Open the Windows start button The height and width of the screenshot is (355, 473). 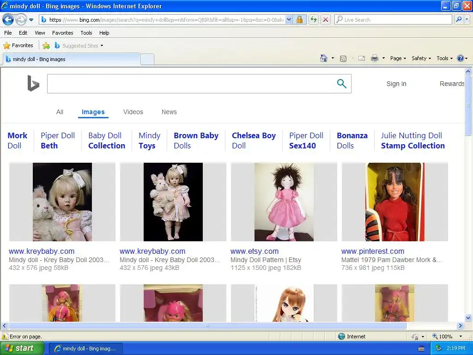21,349
